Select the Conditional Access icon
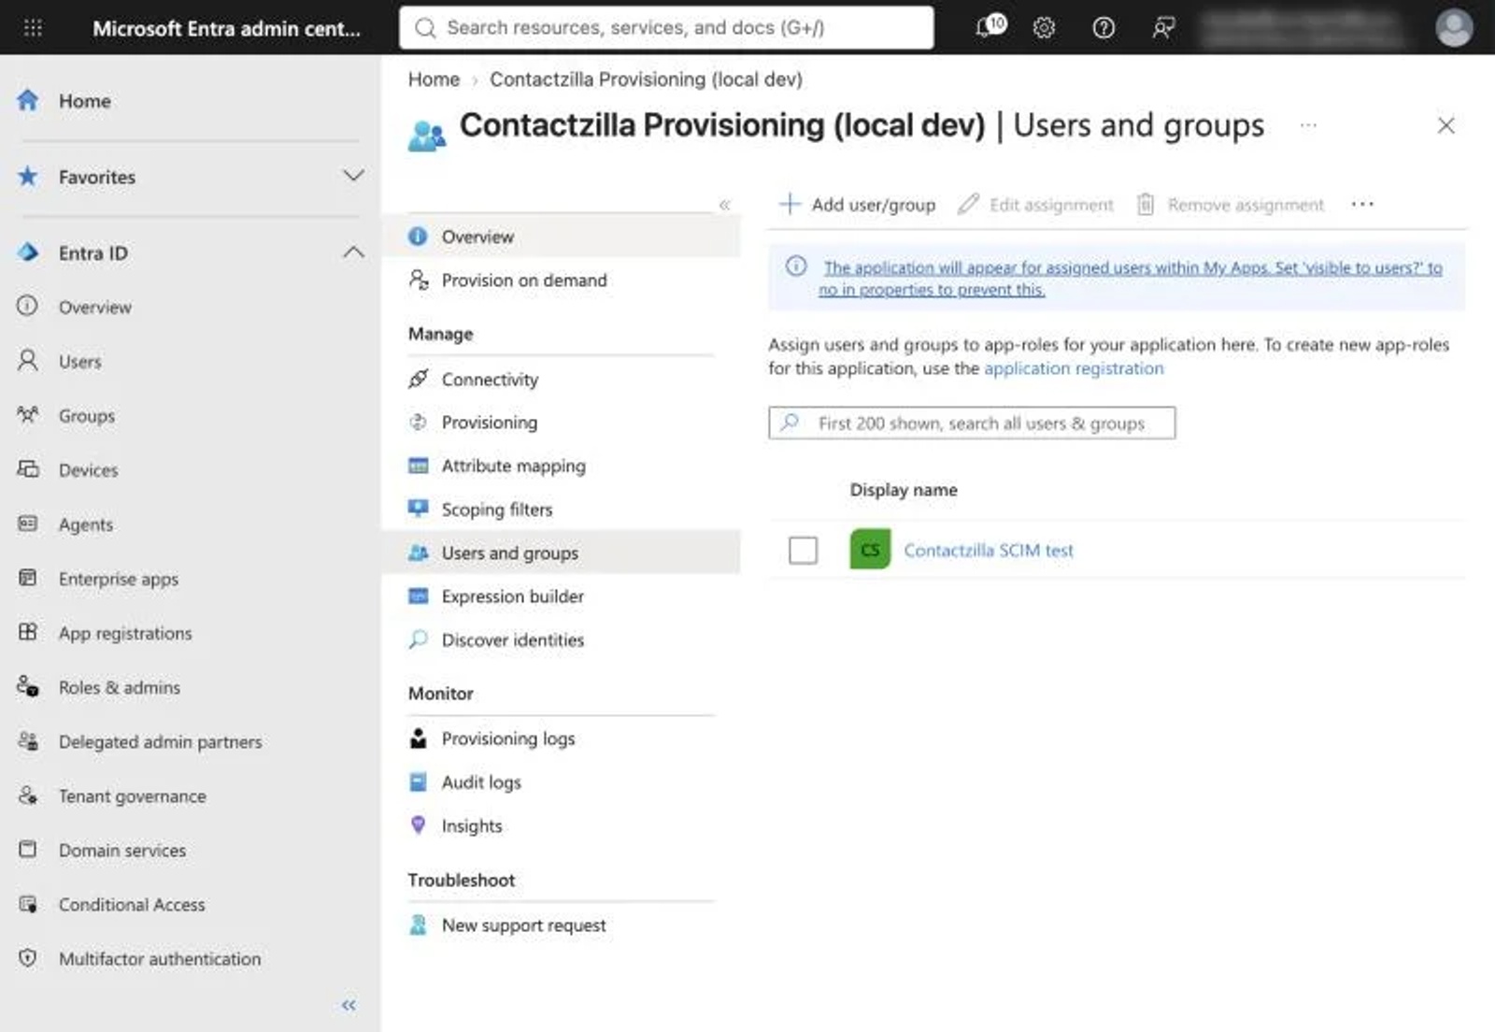The width and height of the screenshot is (1495, 1032). 28,904
